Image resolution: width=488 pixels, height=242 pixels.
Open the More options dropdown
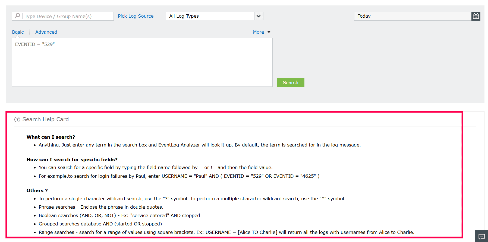259,32
